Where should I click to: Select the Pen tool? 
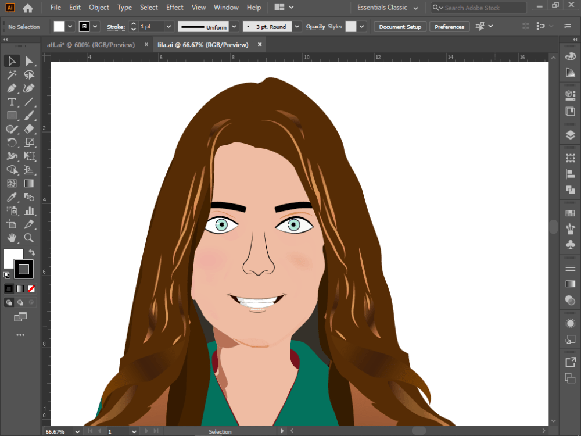(x=12, y=88)
